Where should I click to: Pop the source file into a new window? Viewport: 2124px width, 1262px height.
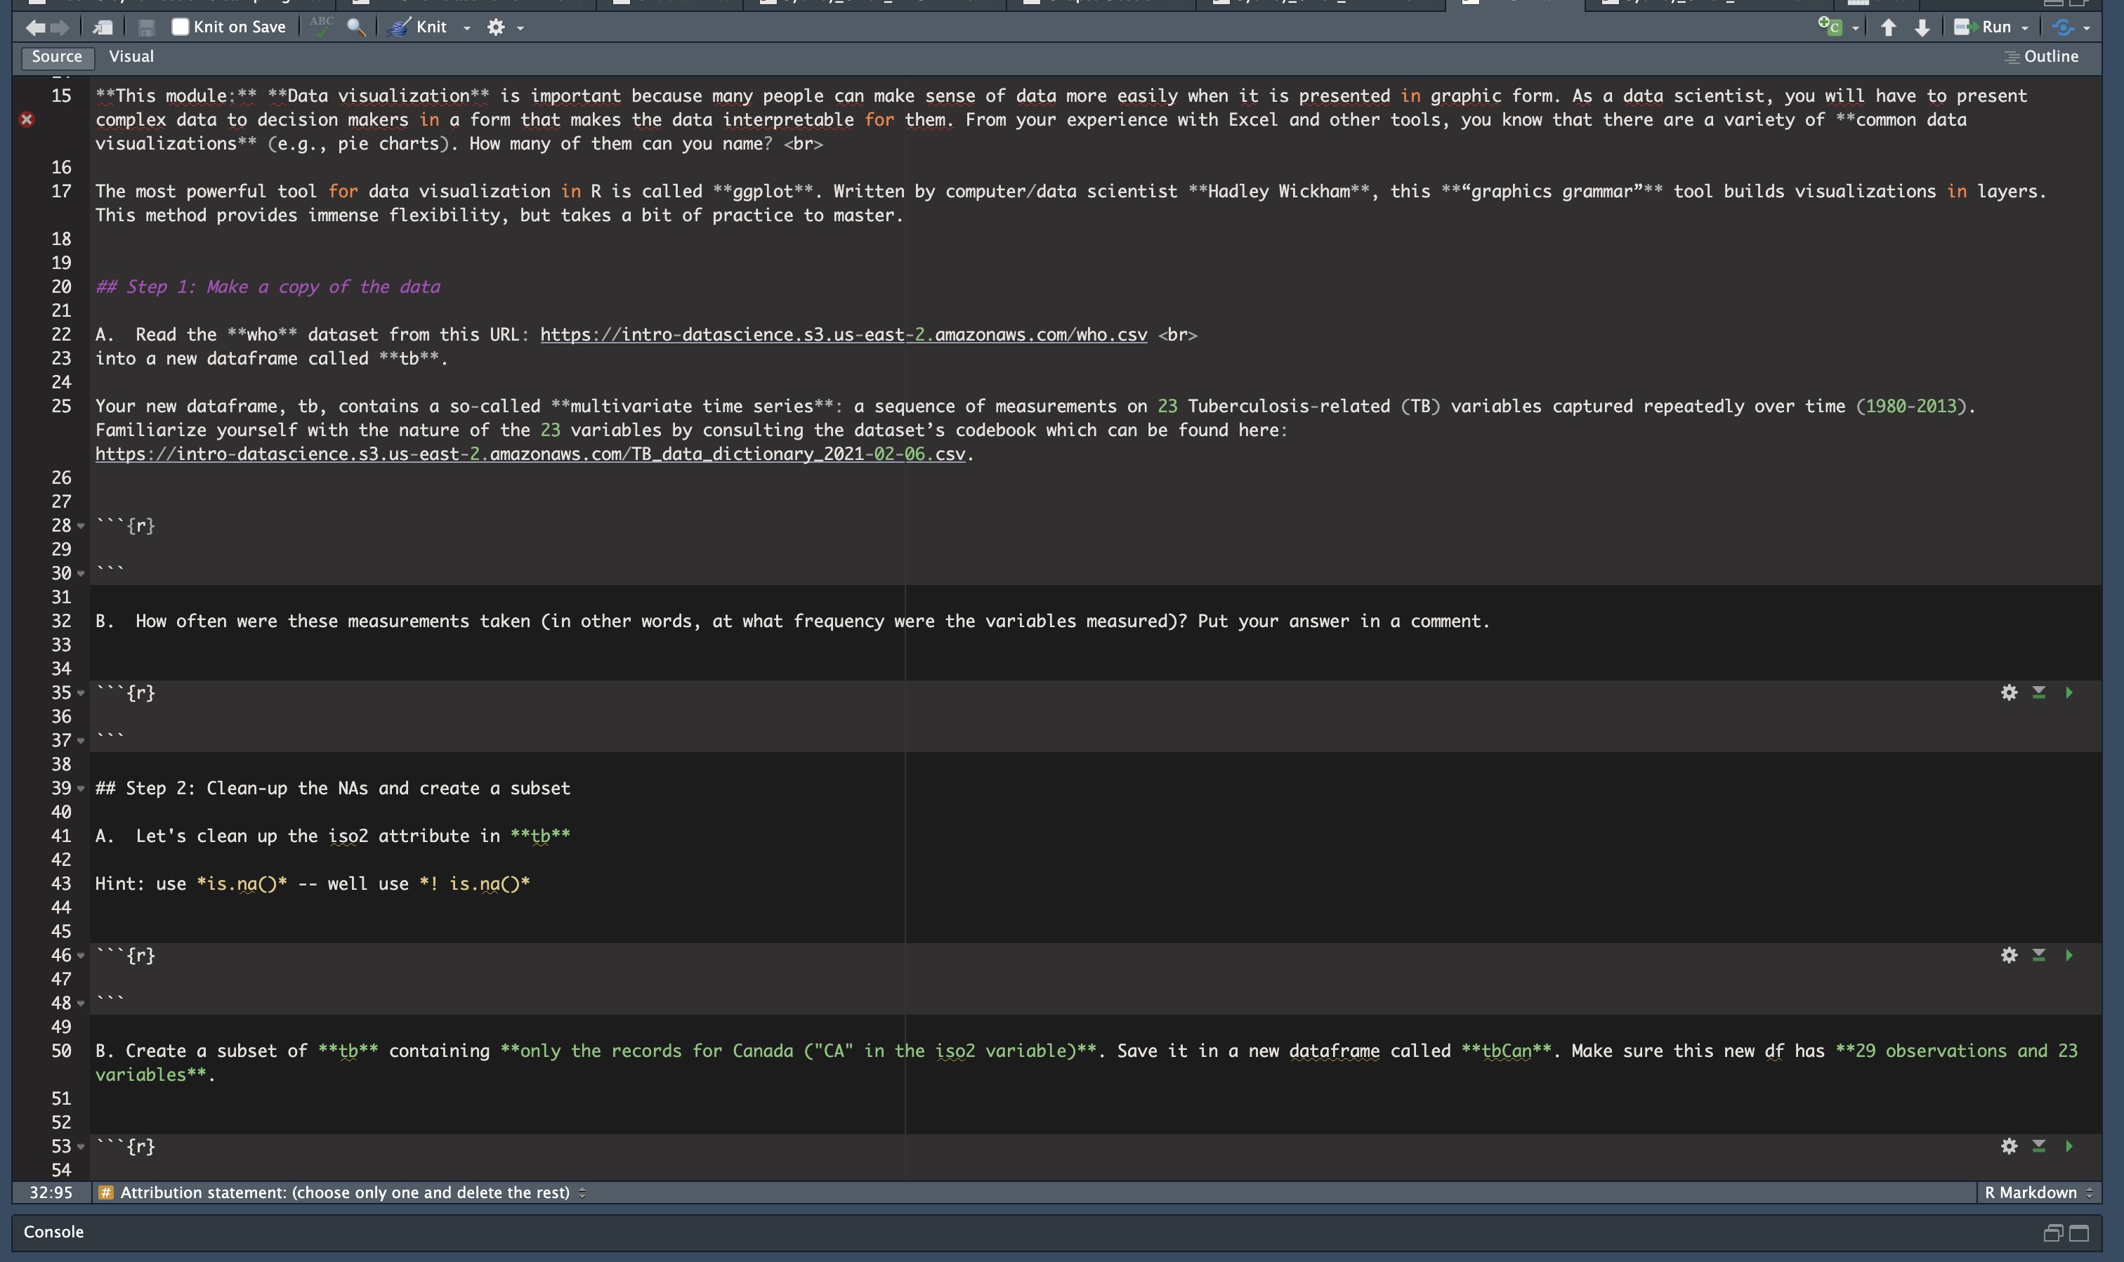pyautogui.click(x=102, y=27)
